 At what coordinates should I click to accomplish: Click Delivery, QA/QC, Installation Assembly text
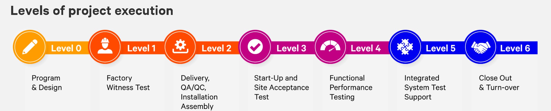(199, 92)
